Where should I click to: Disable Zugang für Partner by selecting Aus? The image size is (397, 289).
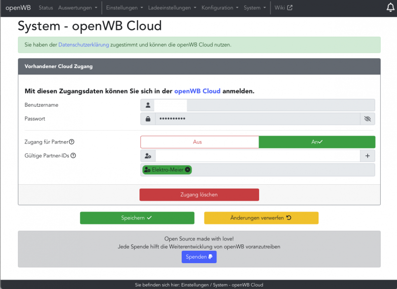[199, 142]
